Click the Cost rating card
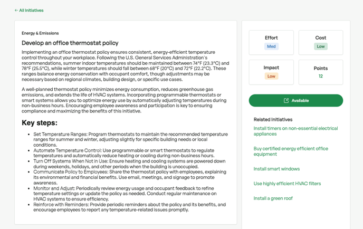Screen dimensions: 363x229 click(320, 42)
